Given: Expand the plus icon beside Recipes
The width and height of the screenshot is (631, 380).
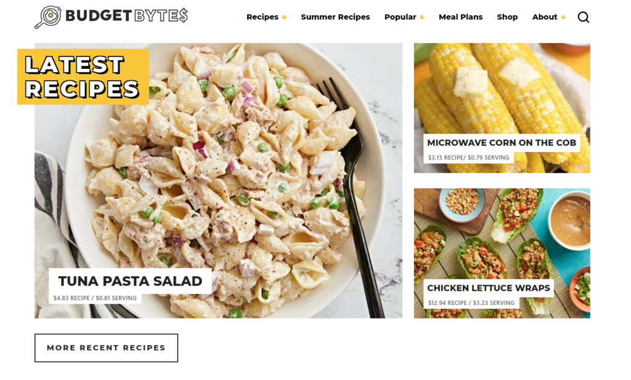Looking at the screenshot, I should pos(284,17).
